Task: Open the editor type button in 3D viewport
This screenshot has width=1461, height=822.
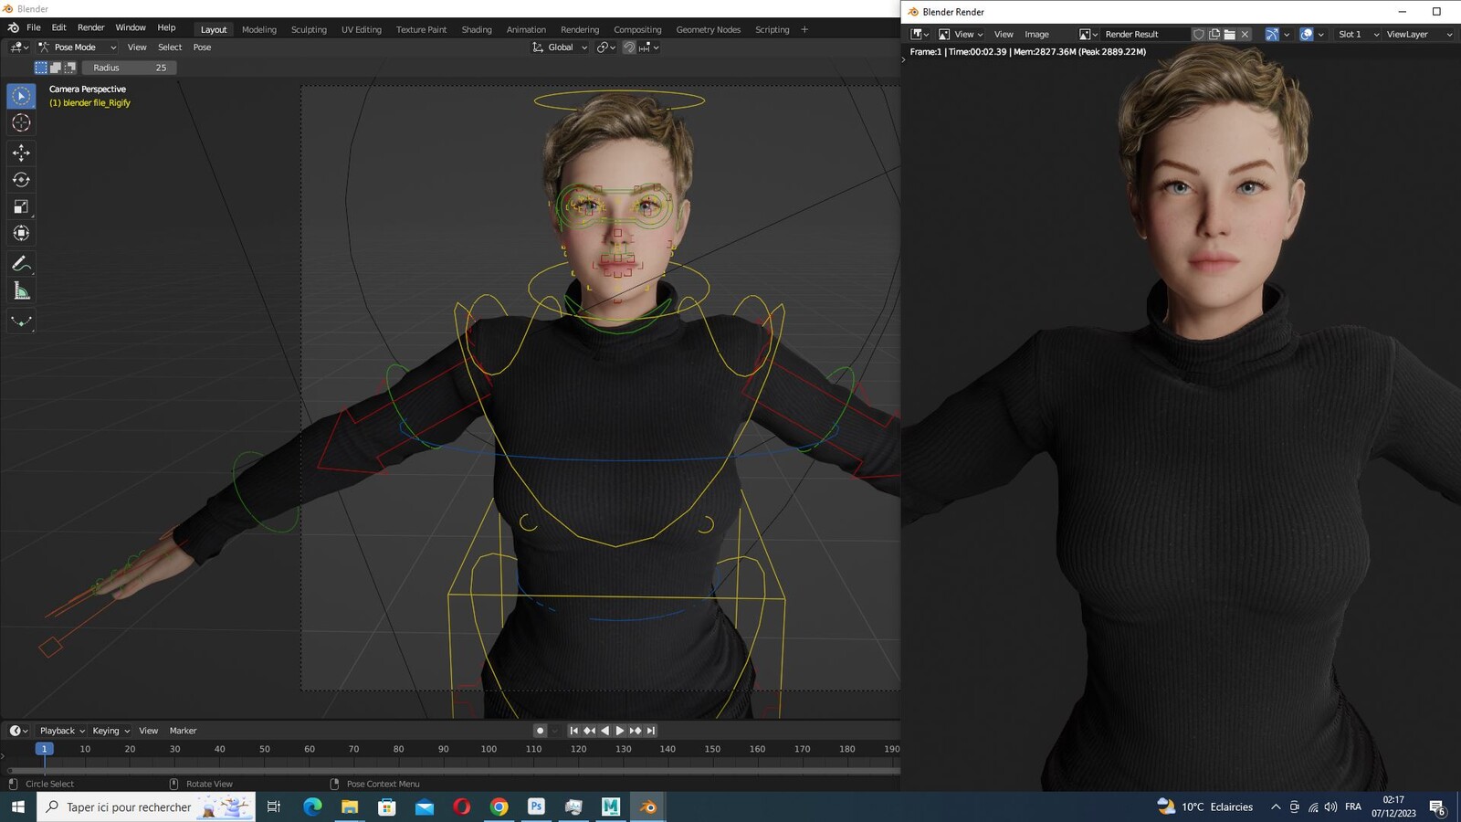Action: coord(18,47)
